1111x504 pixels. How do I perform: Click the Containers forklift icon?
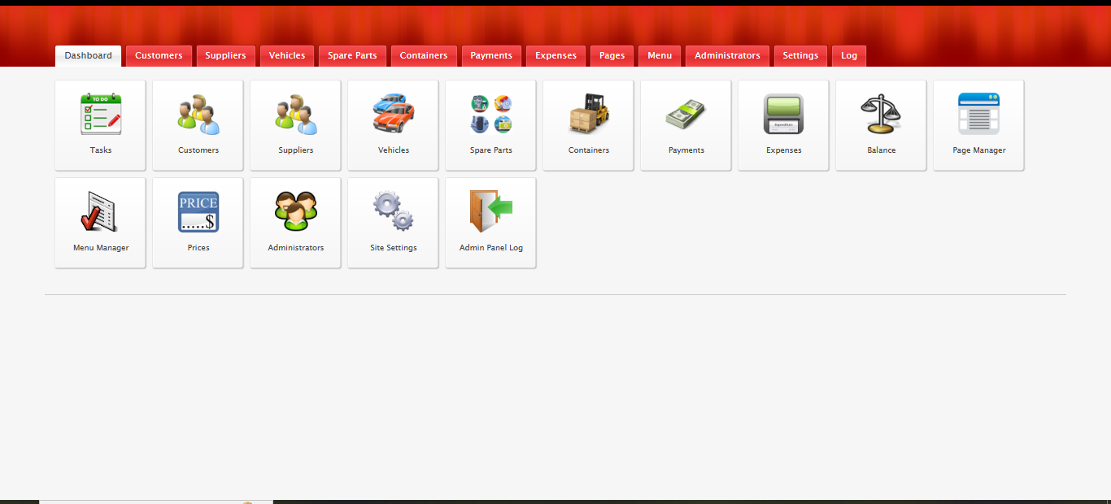pyautogui.click(x=589, y=115)
